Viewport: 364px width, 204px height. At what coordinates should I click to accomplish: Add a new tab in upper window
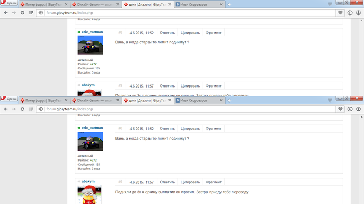point(229,4)
